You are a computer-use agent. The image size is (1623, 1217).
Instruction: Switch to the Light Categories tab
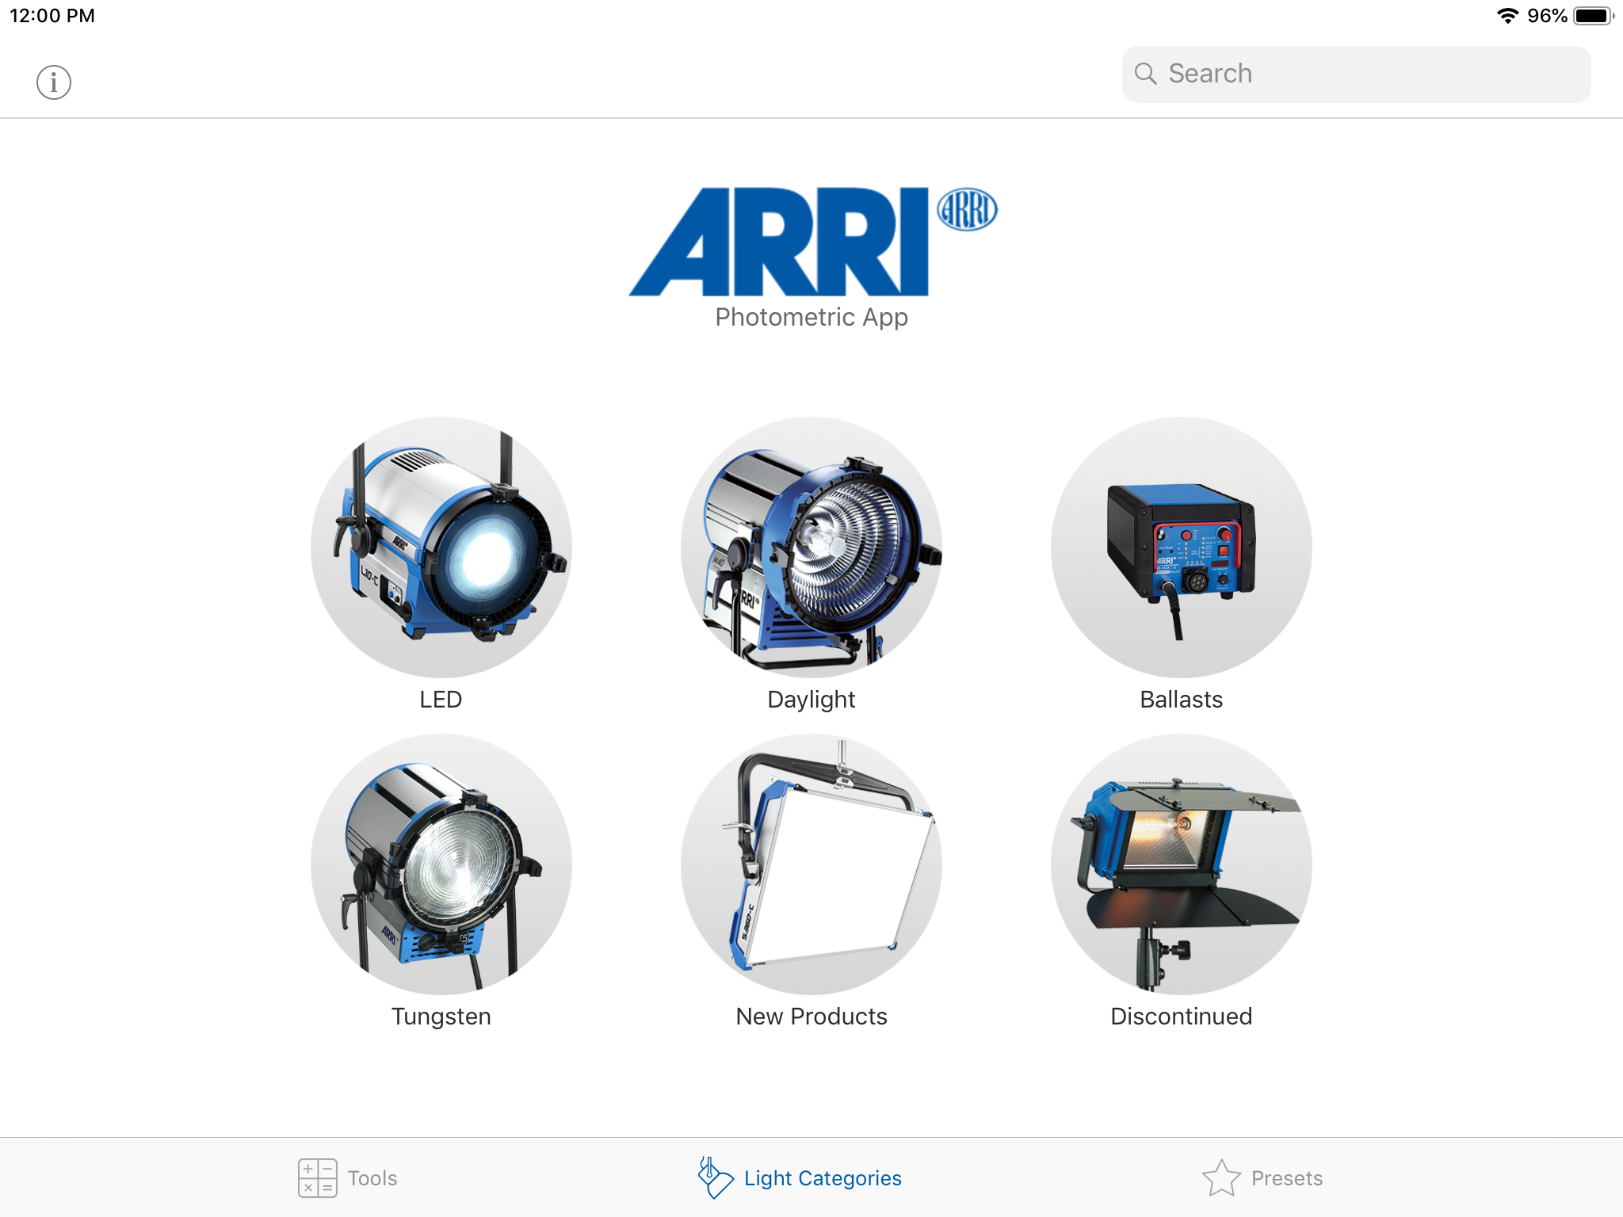(822, 1178)
